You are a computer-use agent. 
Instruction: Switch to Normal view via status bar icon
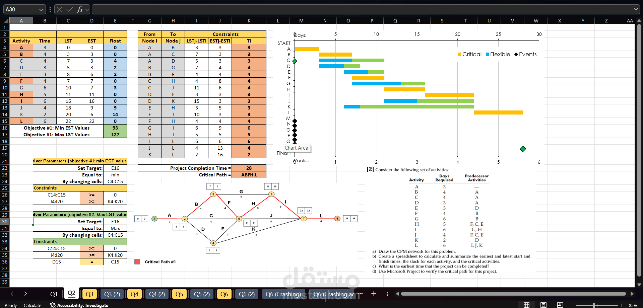526,305
